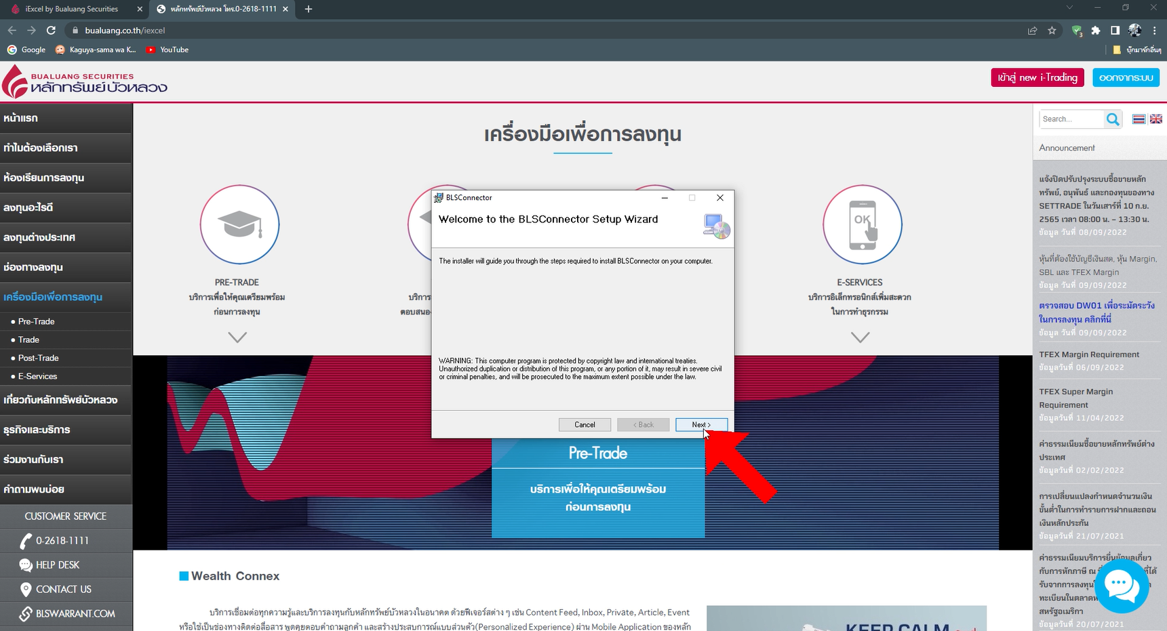Image resolution: width=1167 pixels, height=631 pixels.
Task: Select the highlighted เครื่องมือเพื่อการลงทุน menu
Action: pyautogui.click(x=66, y=297)
